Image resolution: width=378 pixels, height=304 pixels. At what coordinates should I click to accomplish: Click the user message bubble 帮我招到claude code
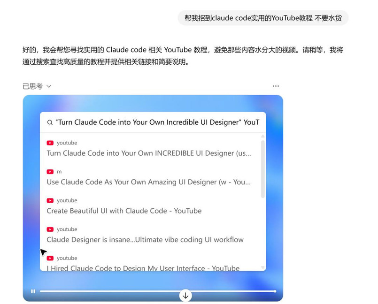coord(263,18)
